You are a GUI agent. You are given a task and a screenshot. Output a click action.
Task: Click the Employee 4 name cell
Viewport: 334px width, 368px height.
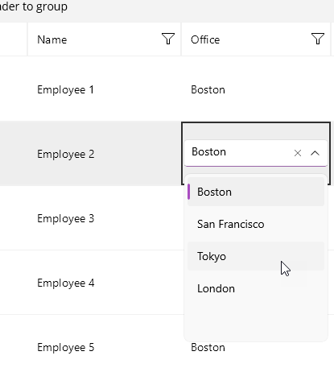click(104, 282)
